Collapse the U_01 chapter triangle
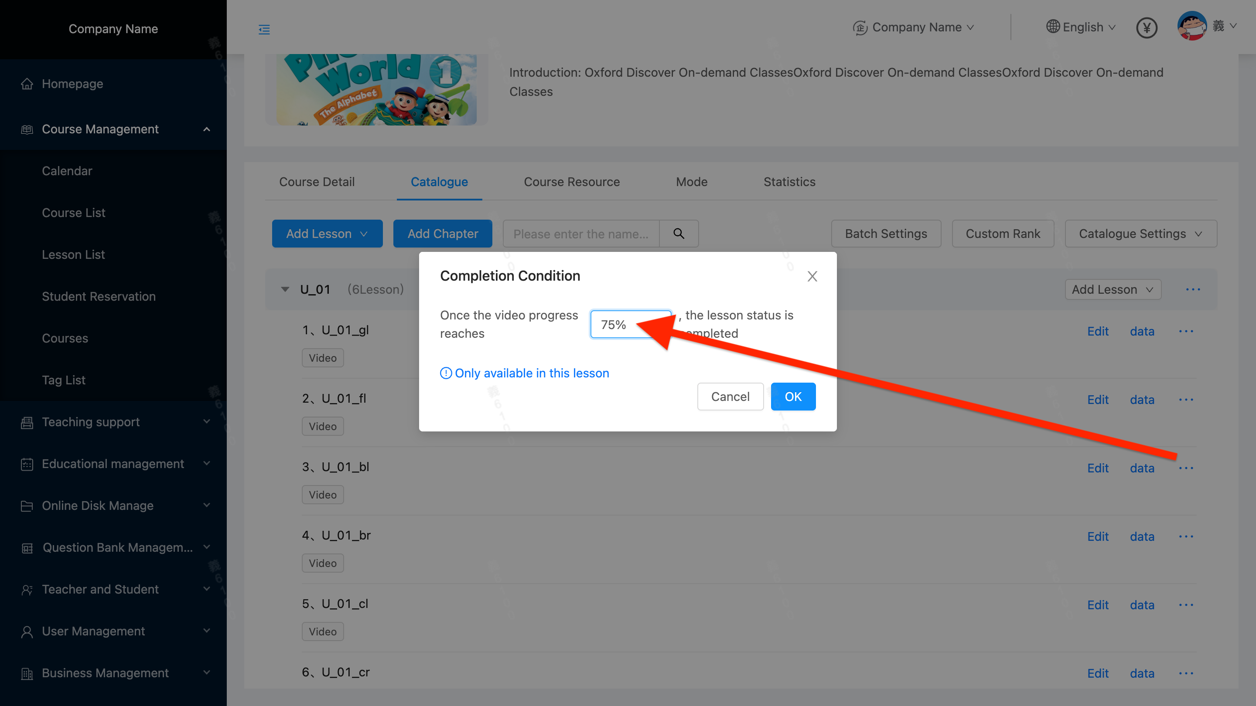Image resolution: width=1256 pixels, height=706 pixels. pyautogui.click(x=285, y=289)
